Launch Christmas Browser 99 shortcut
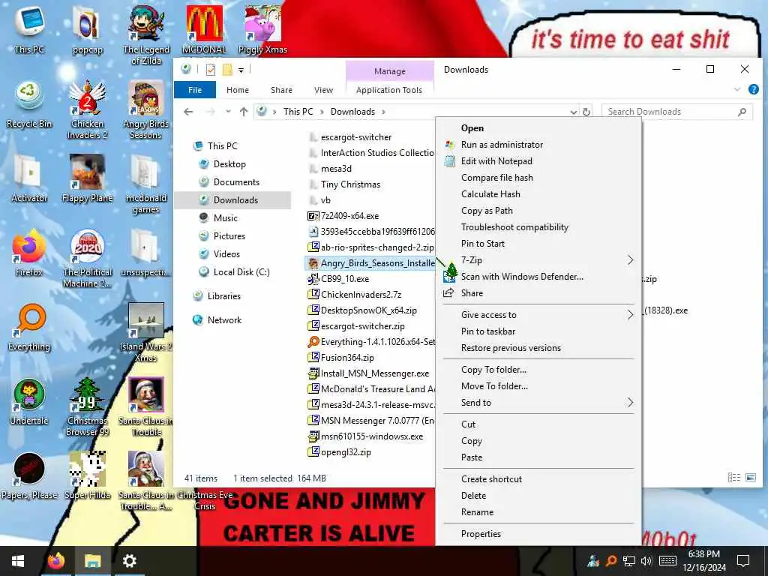 pyautogui.click(x=87, y=407)
